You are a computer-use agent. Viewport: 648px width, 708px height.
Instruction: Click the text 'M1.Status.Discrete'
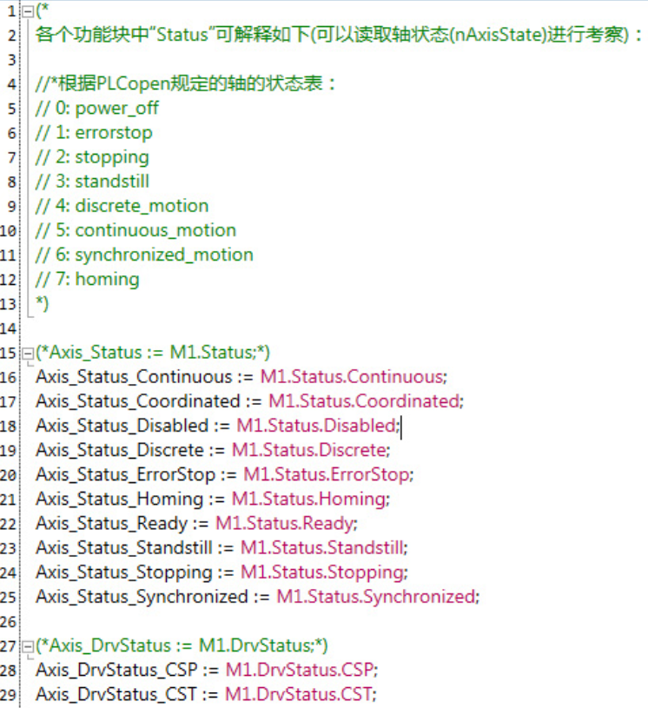coord(309,450)
